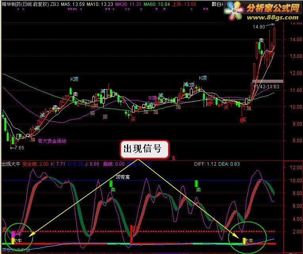Click the 11.00 price axis label

296,90
